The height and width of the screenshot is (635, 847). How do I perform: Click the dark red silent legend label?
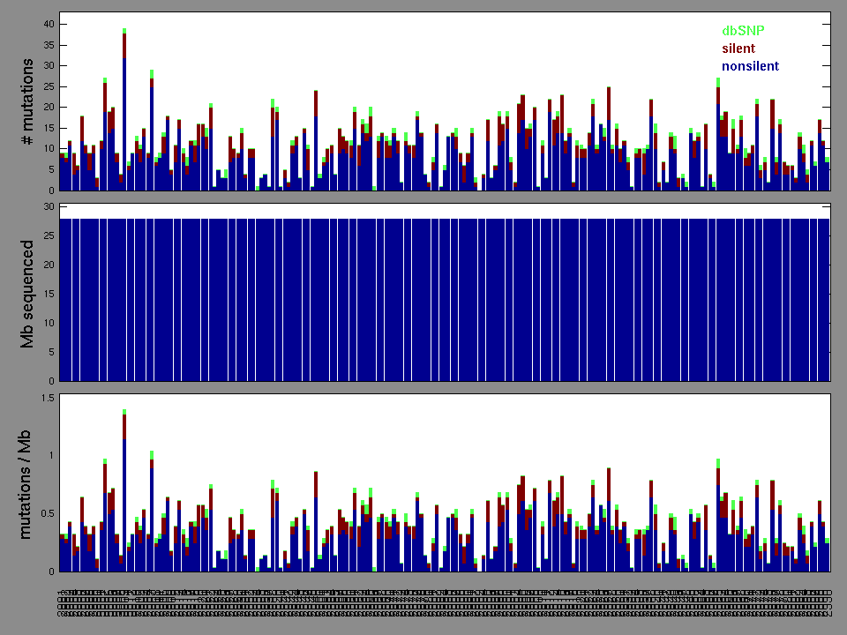click(x=738, y=49)
